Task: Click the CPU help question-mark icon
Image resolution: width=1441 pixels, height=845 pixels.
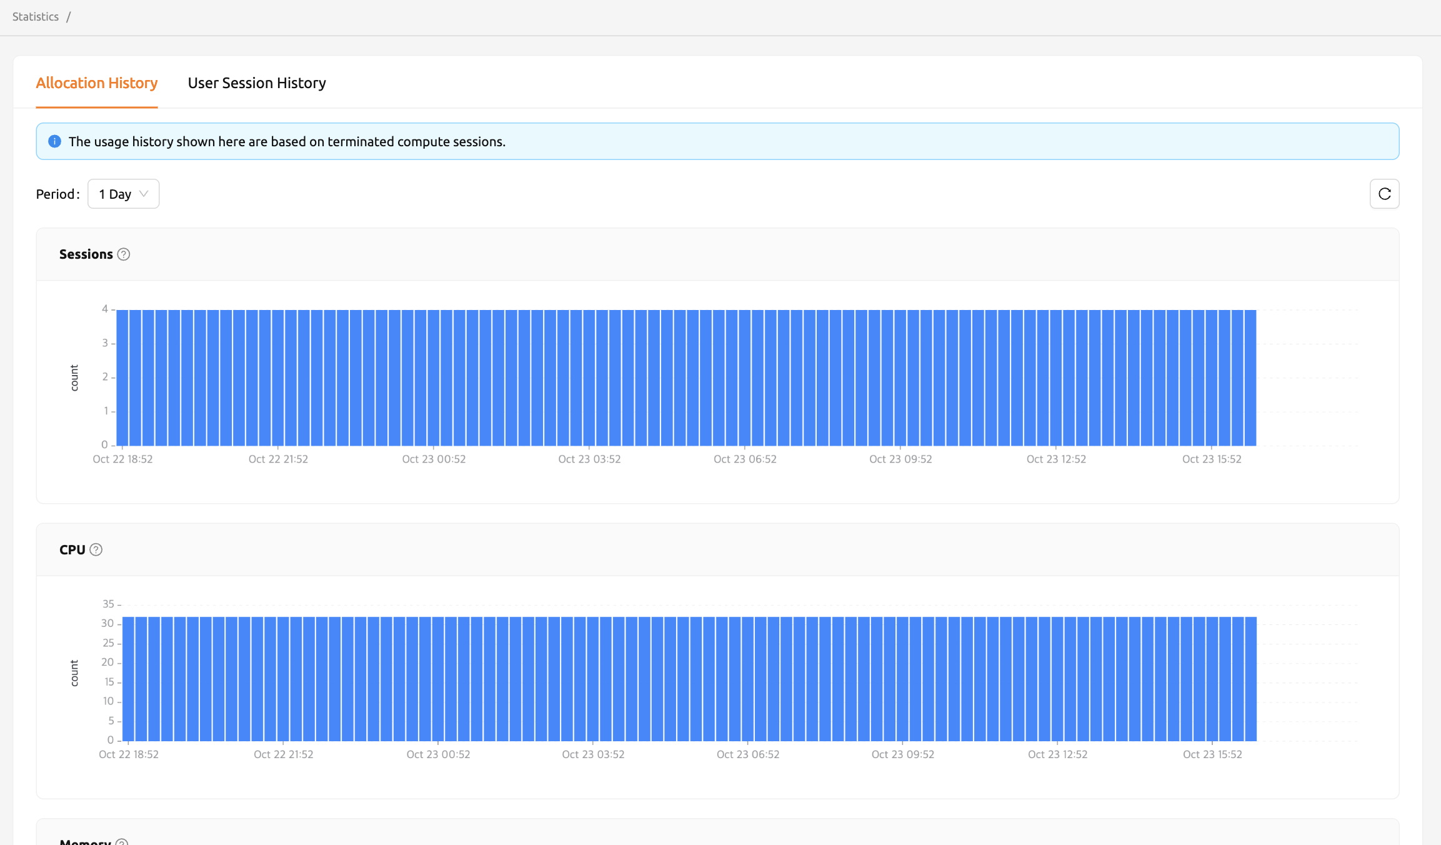Action: [x=96, y=550]
